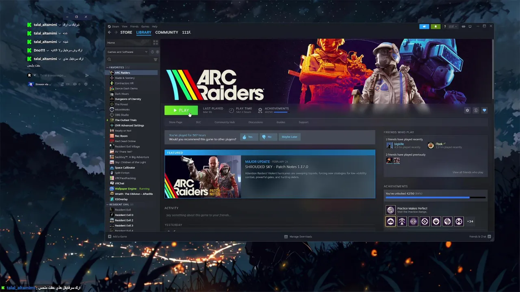Select Blade & Sorcery in library list

125,78
